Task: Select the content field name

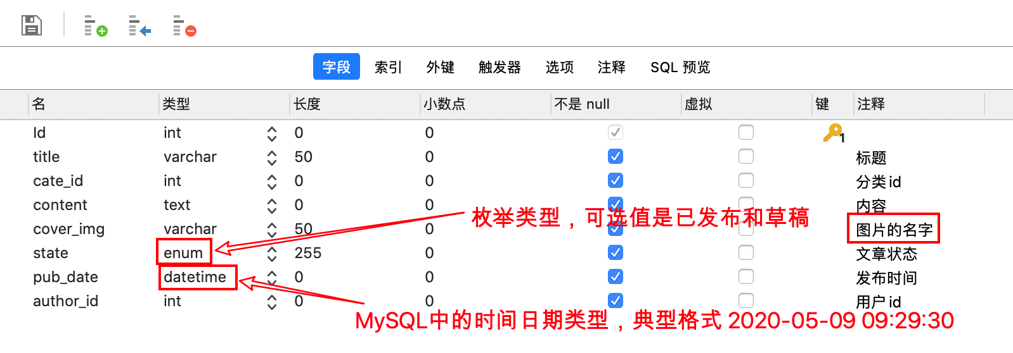Action: (x=60, y=205)
